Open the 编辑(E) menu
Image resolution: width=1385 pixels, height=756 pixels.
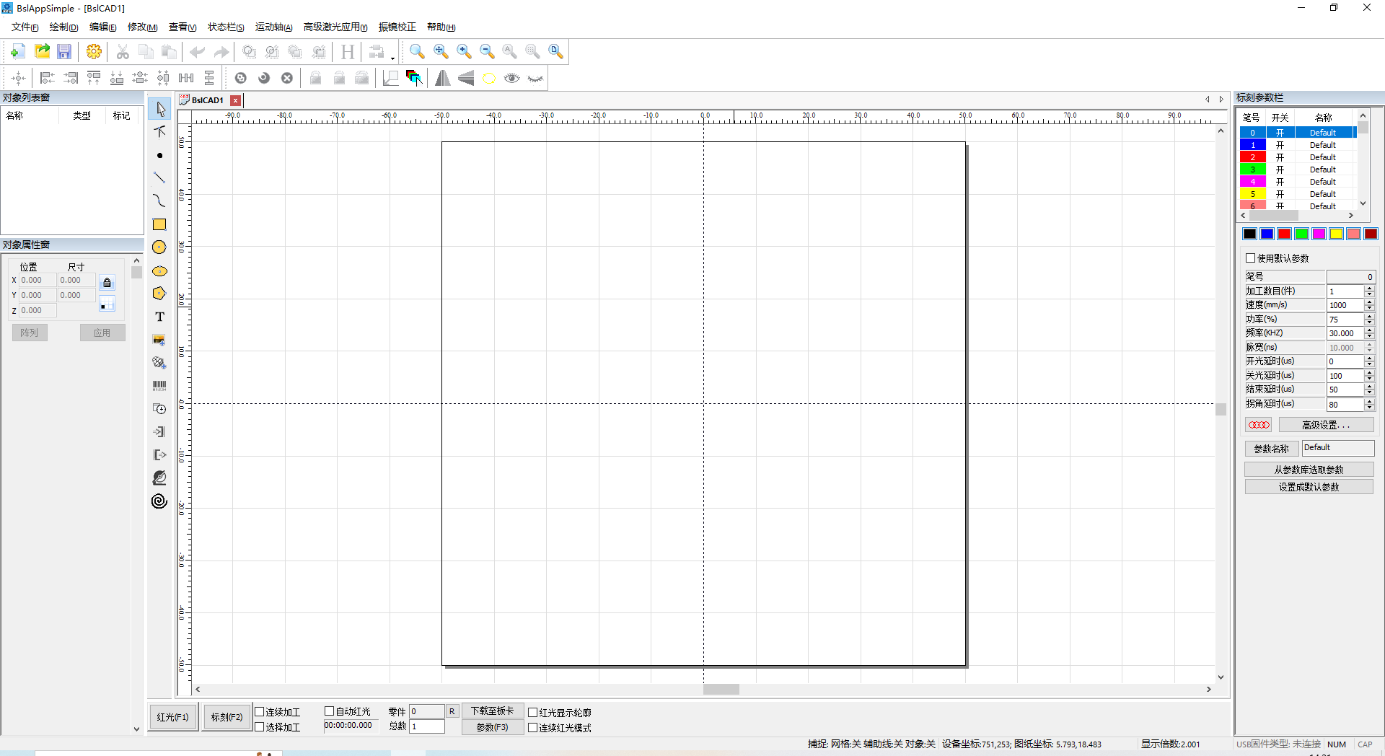tap(102, 27)
